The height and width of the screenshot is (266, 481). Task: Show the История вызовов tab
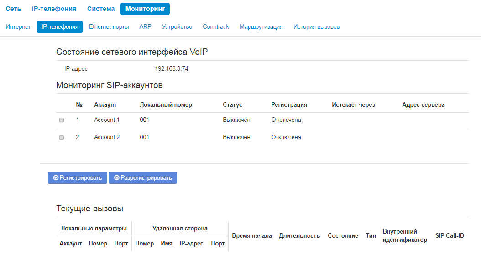click(316, 27)
